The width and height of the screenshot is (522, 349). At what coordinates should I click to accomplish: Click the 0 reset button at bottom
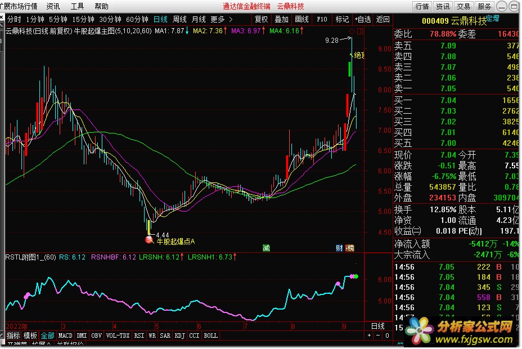(x=387, y=335)
